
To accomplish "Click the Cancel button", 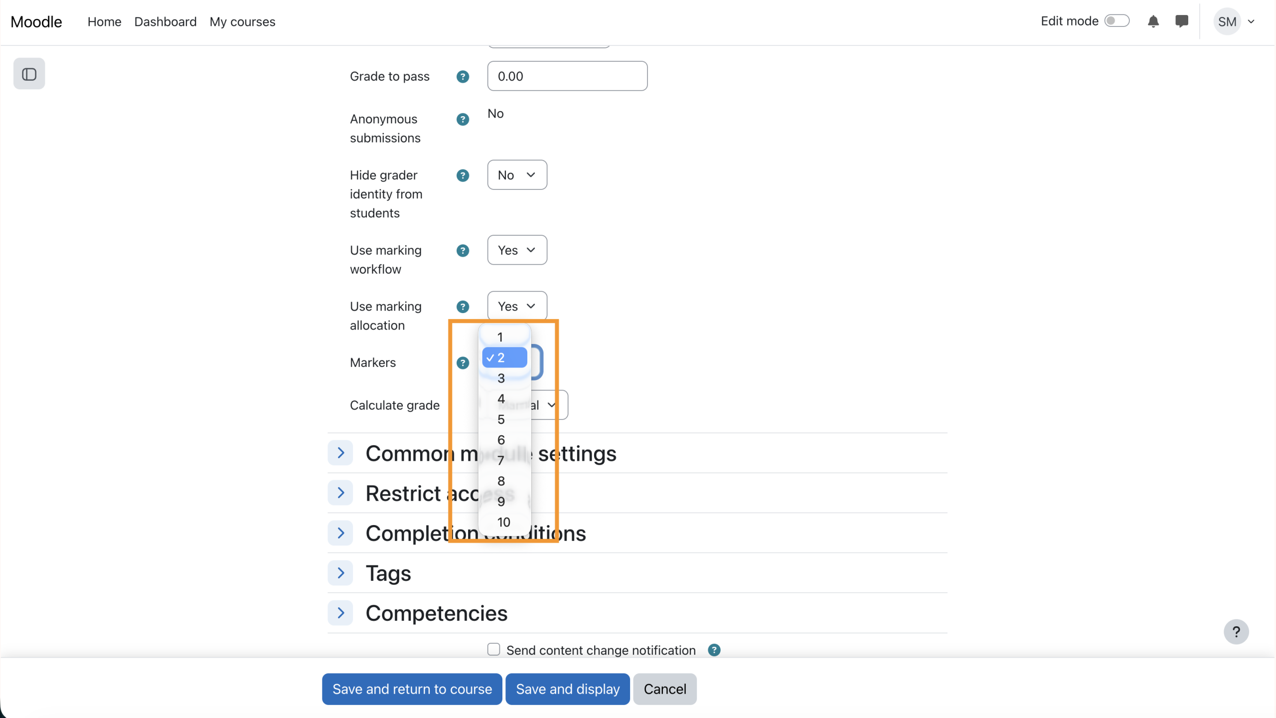I will tap(664, 689).
